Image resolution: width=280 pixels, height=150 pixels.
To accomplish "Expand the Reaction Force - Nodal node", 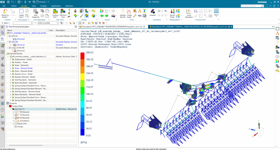I will [11, 74].
